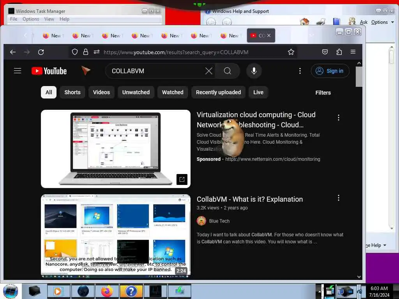
Task: Play the CollabVM video thumbnail
Action: click(115, 236)
